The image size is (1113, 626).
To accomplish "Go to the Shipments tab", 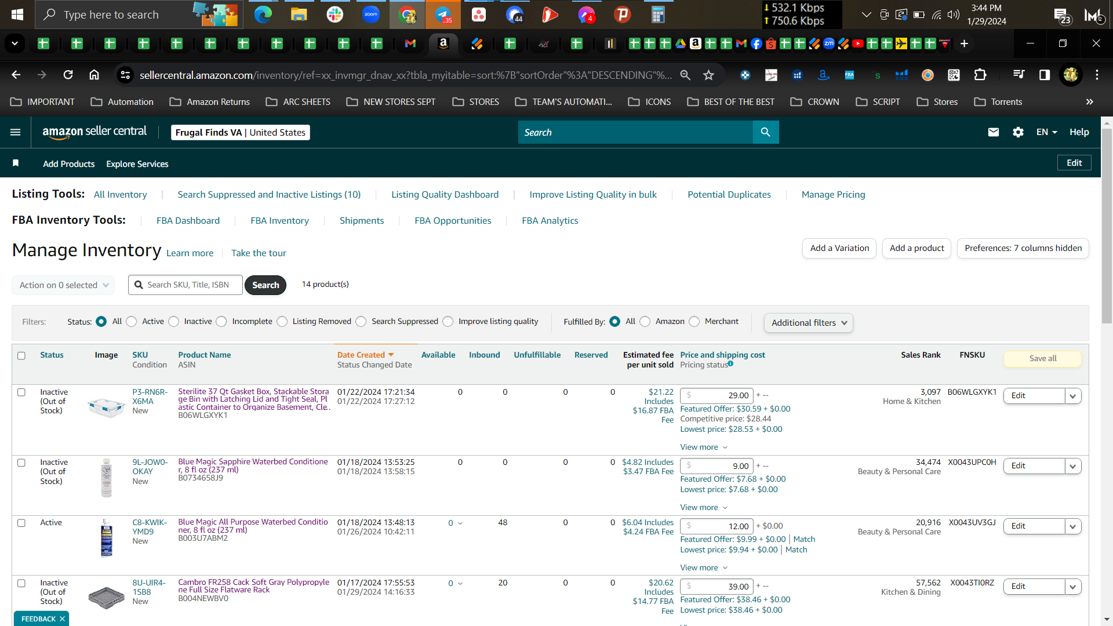I will click(x=362, y=220).
